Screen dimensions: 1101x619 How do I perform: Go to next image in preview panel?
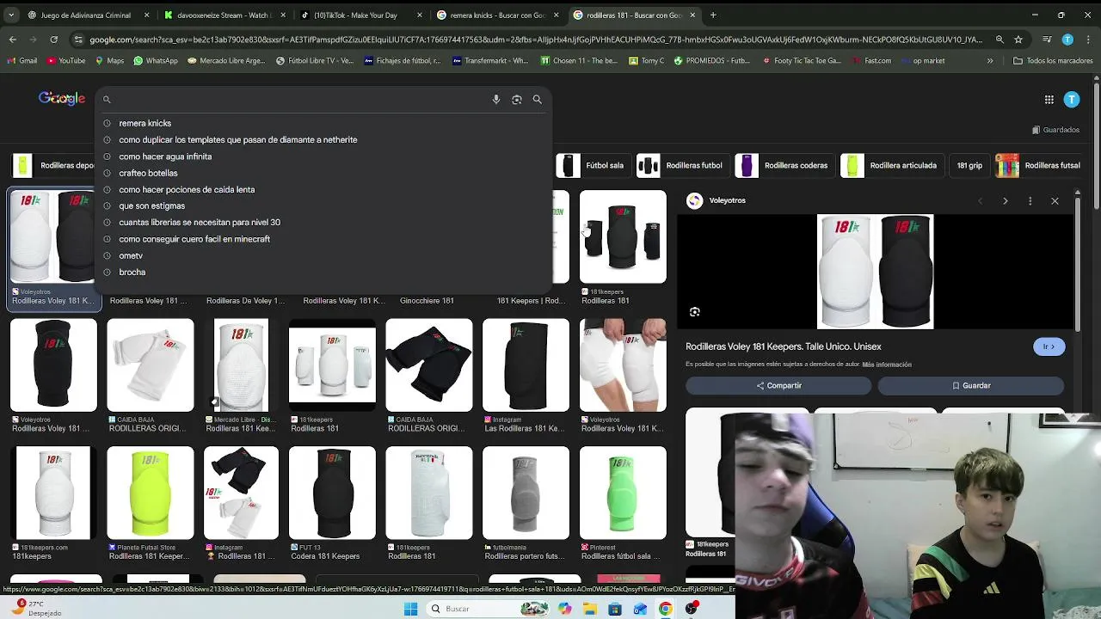[x=1005, y=201]
